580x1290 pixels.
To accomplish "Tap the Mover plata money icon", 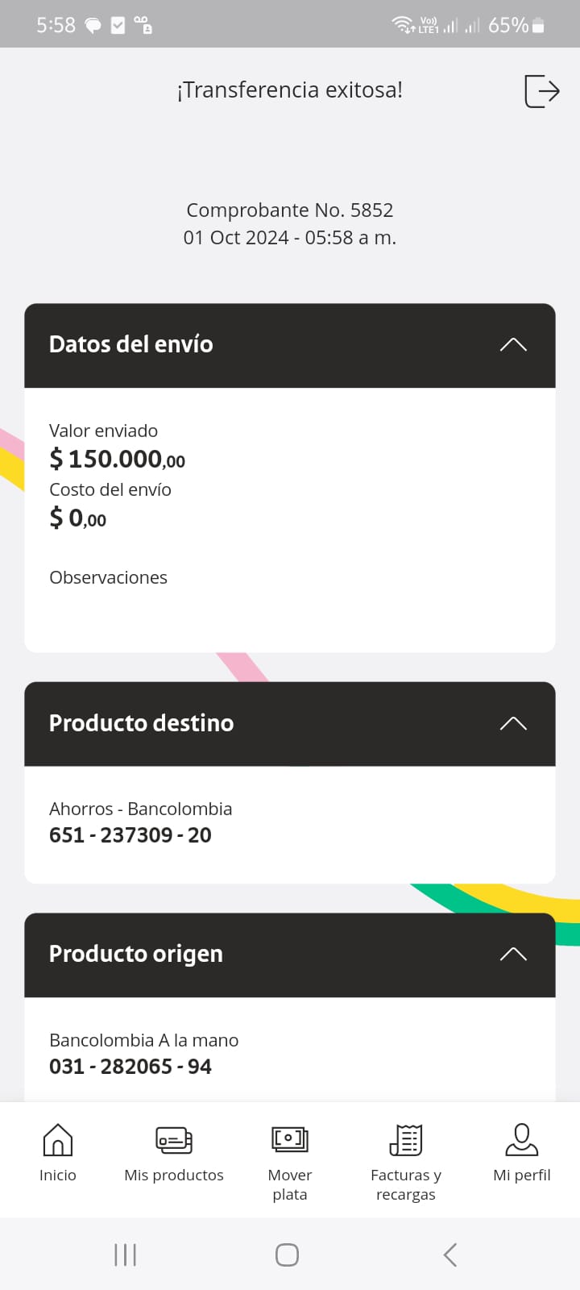I will click(290, 1140).
